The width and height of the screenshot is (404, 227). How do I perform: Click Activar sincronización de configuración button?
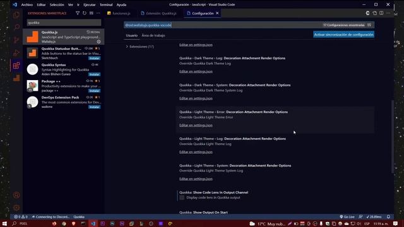coord(343,35)
